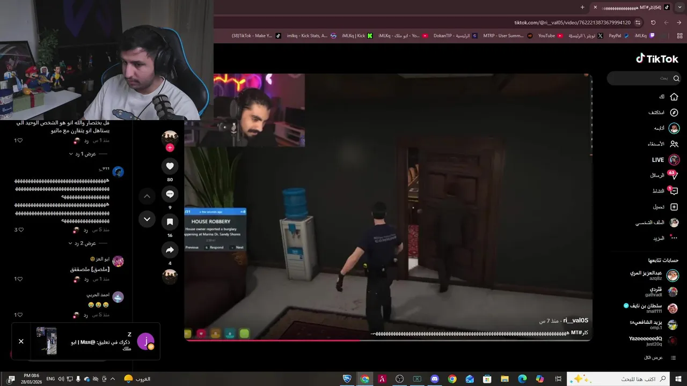Open the mention notification video thumbnail

(47, 340)
